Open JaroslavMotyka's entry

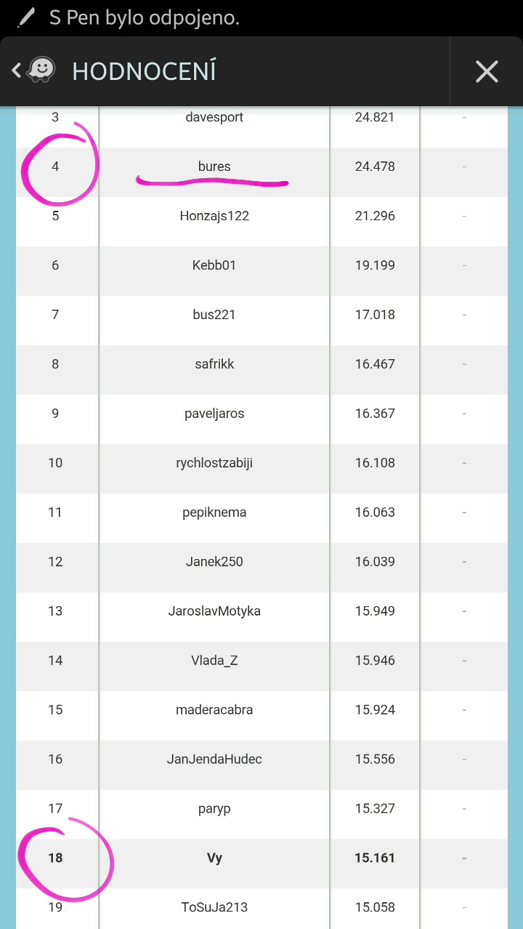(214, 611)
